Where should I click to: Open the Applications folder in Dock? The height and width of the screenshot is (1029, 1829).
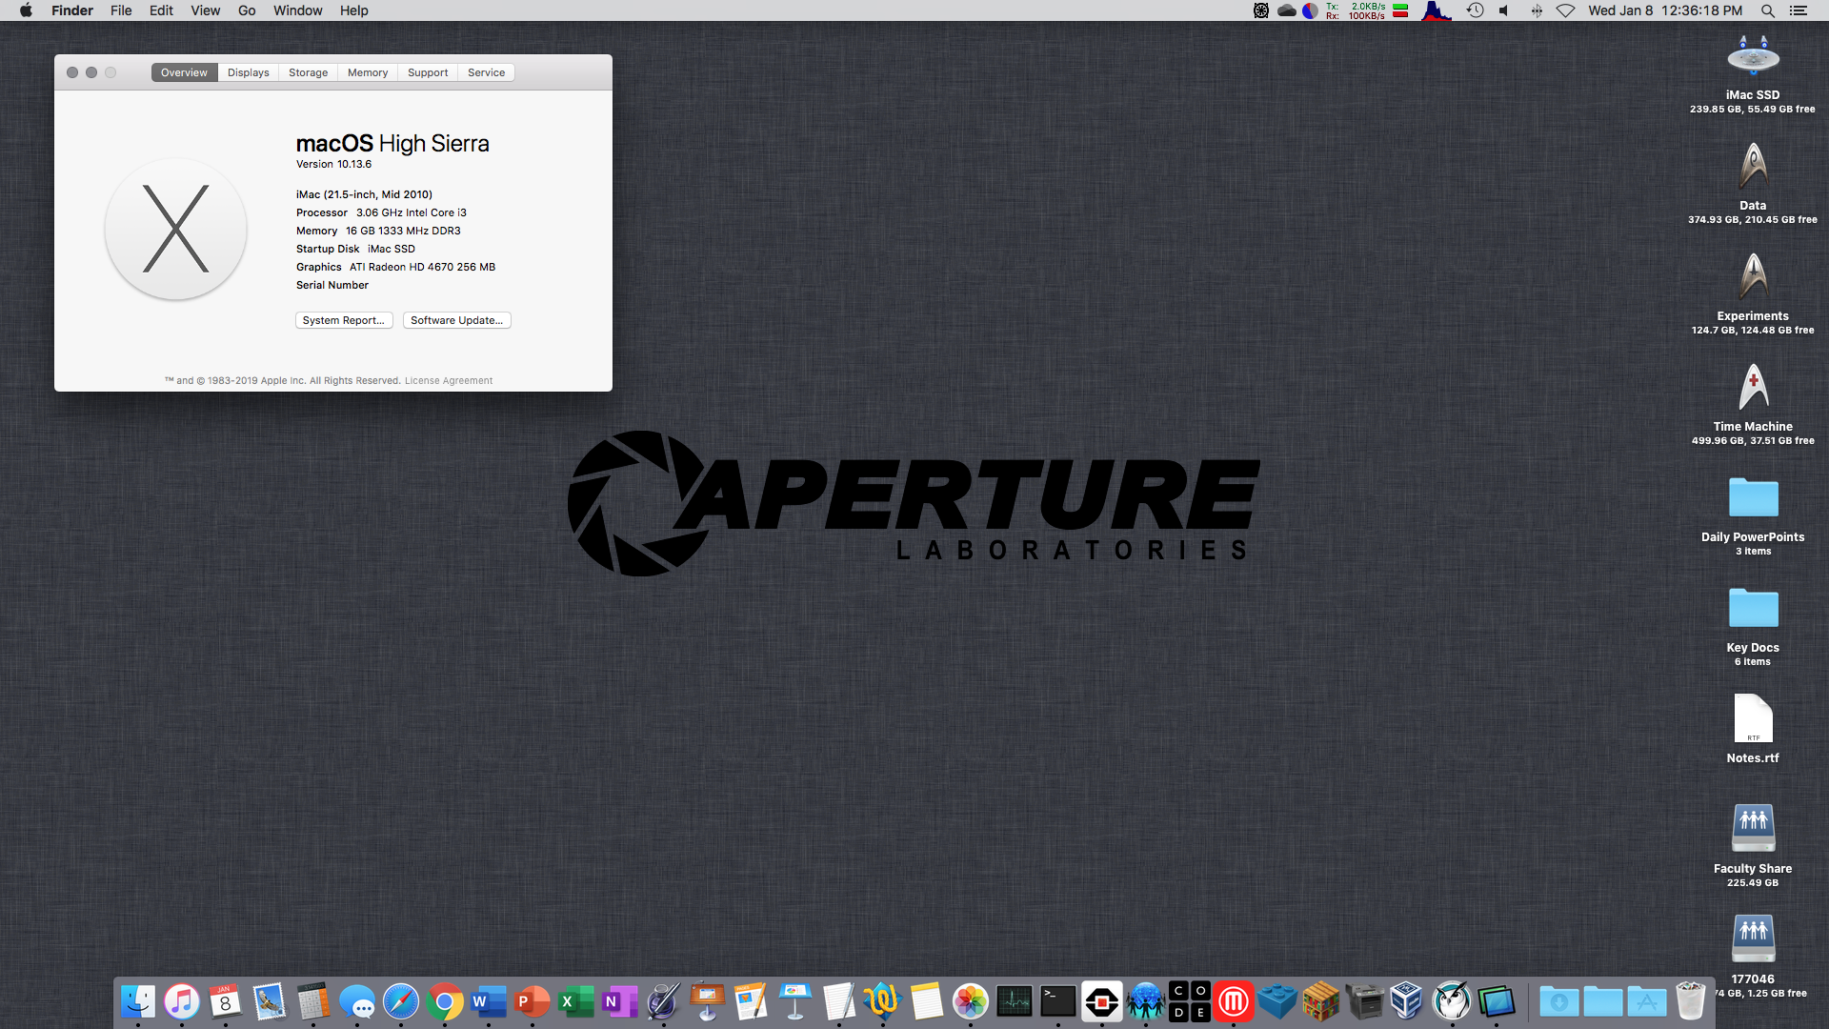point(1647,1001)
